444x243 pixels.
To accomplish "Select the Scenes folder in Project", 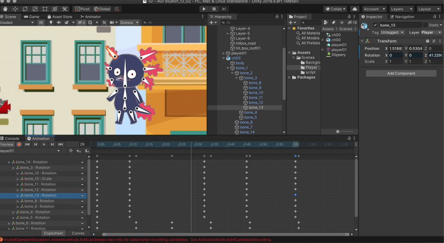I will [308, 58].
